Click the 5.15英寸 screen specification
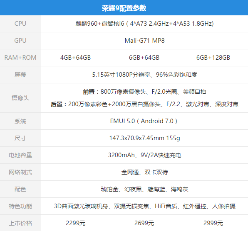 (144, 75)
